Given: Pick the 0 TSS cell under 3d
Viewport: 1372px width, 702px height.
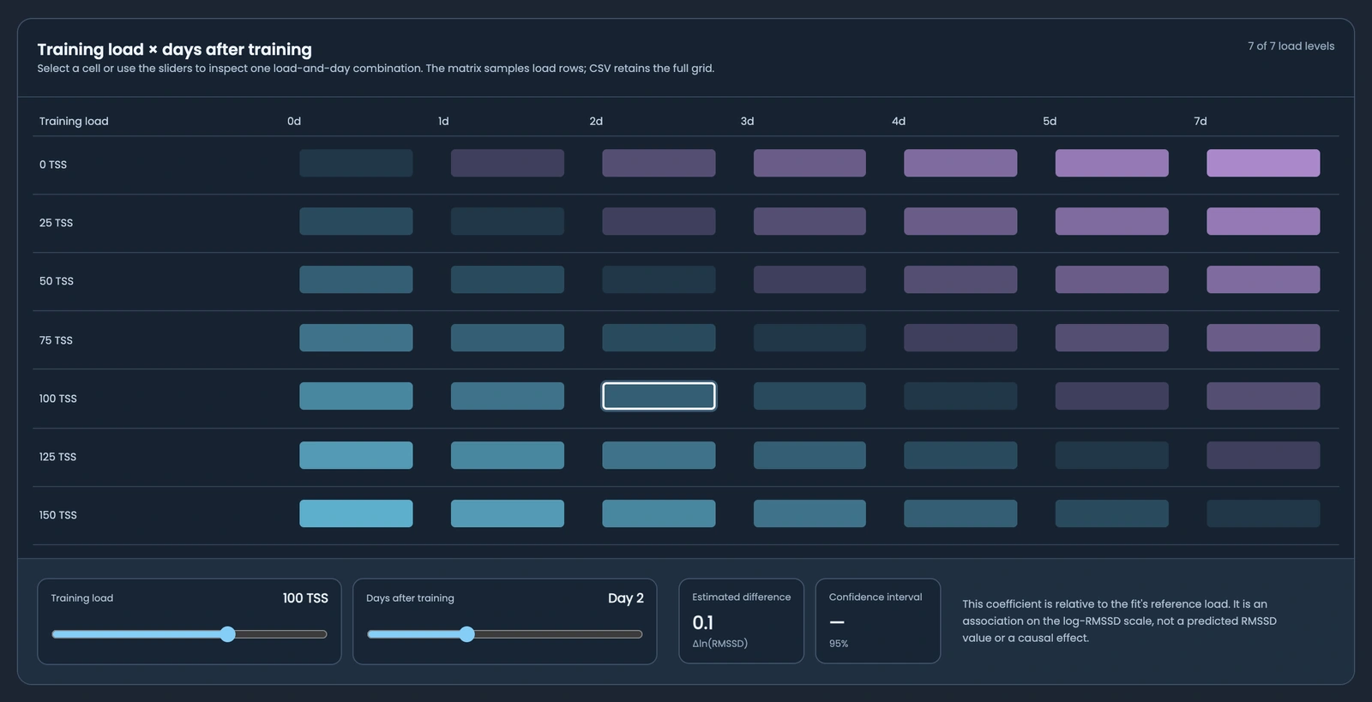Looking at the screenshot, I should [x=809, y=163].
